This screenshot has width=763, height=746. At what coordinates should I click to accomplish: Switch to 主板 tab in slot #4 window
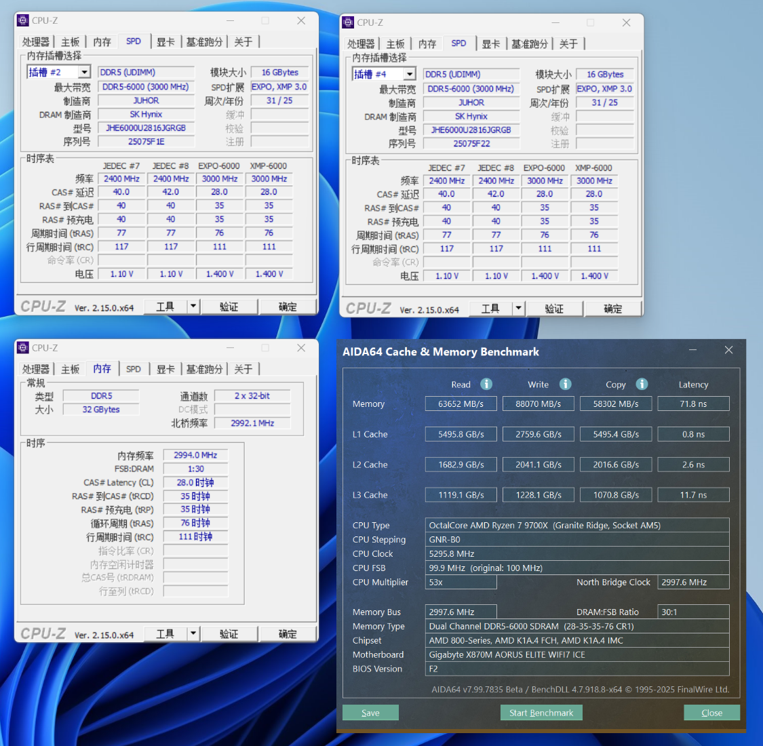[395, 44]
